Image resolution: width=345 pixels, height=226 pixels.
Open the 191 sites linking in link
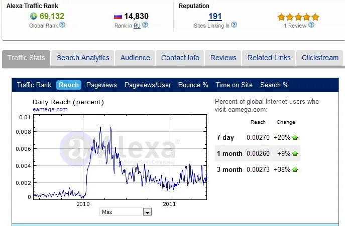[x=215, y=17]
